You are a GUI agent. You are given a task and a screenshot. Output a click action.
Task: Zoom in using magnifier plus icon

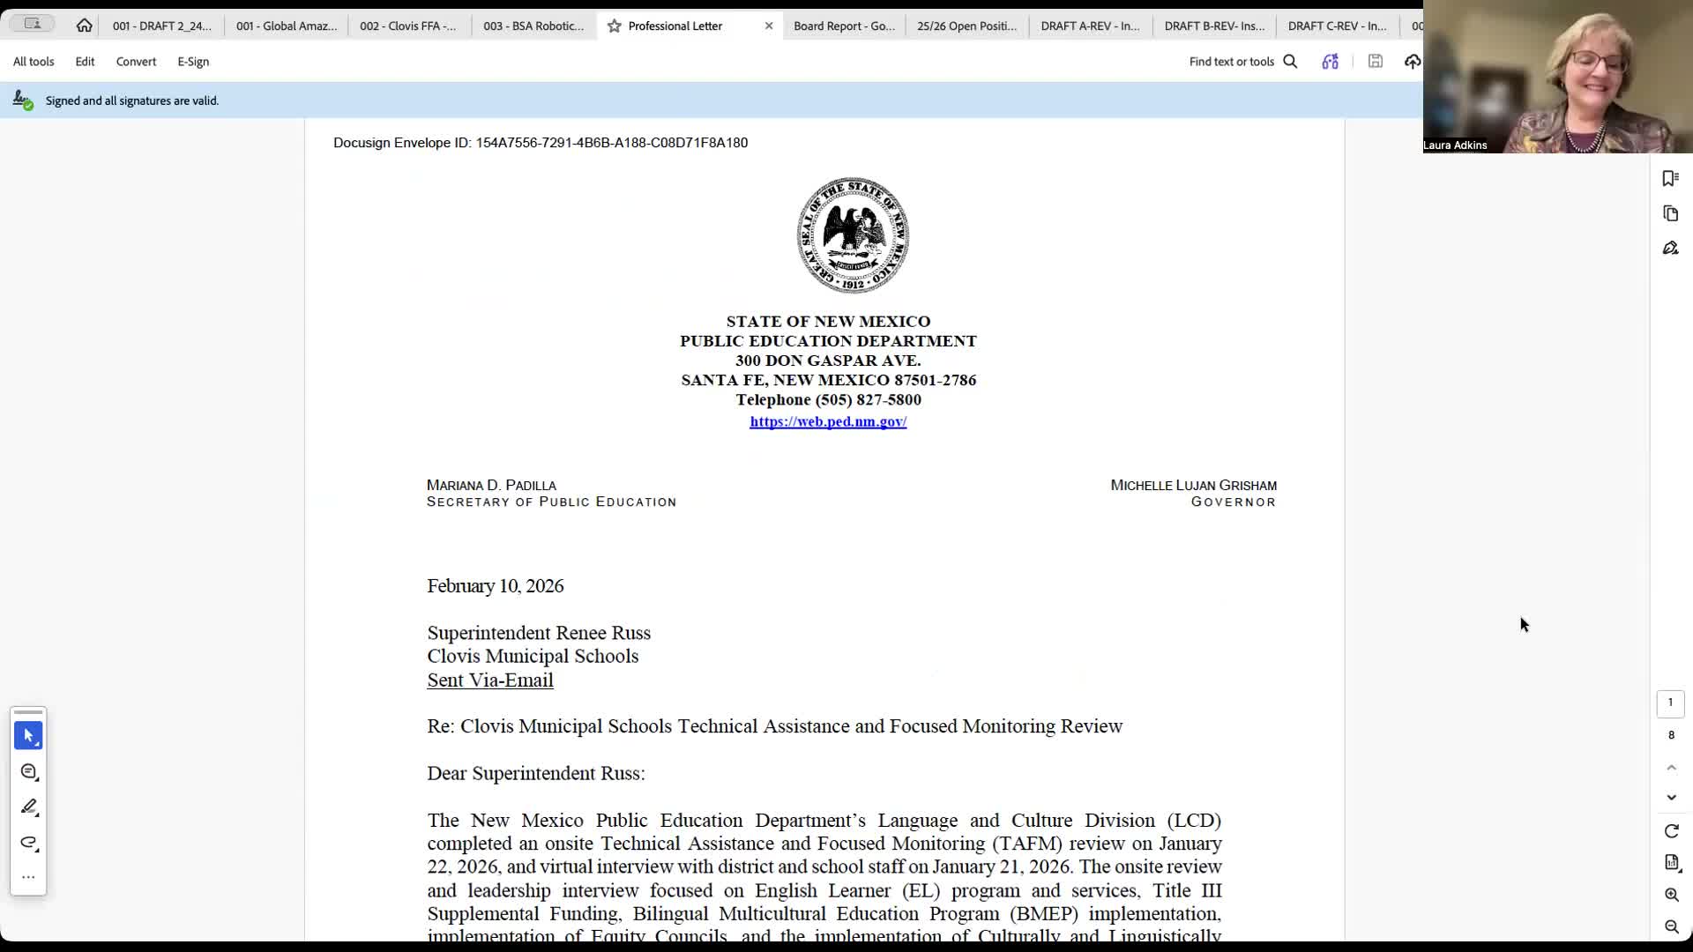(1671, 895)
